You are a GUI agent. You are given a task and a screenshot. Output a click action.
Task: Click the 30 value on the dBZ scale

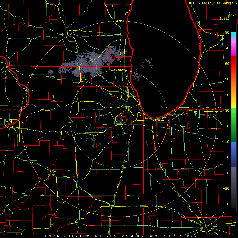227,111
